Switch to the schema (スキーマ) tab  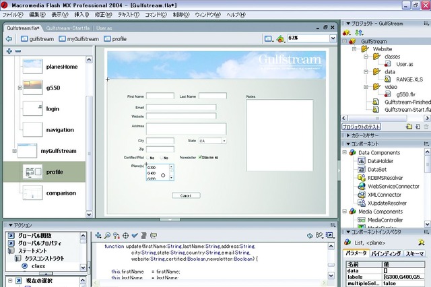click(x=415, y=253)
